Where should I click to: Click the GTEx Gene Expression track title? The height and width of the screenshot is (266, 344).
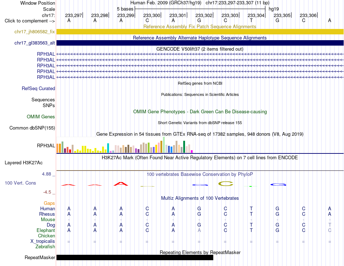(200, 134)
